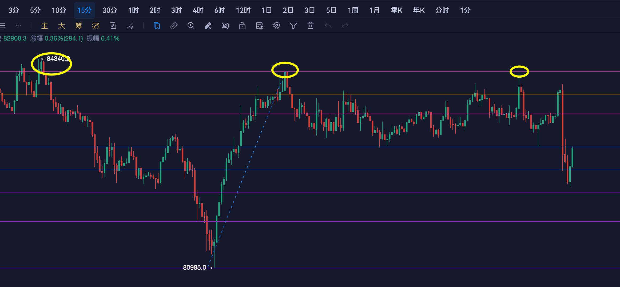Click the rotate-edit refresh drawing icon

(x=113, y=26)
